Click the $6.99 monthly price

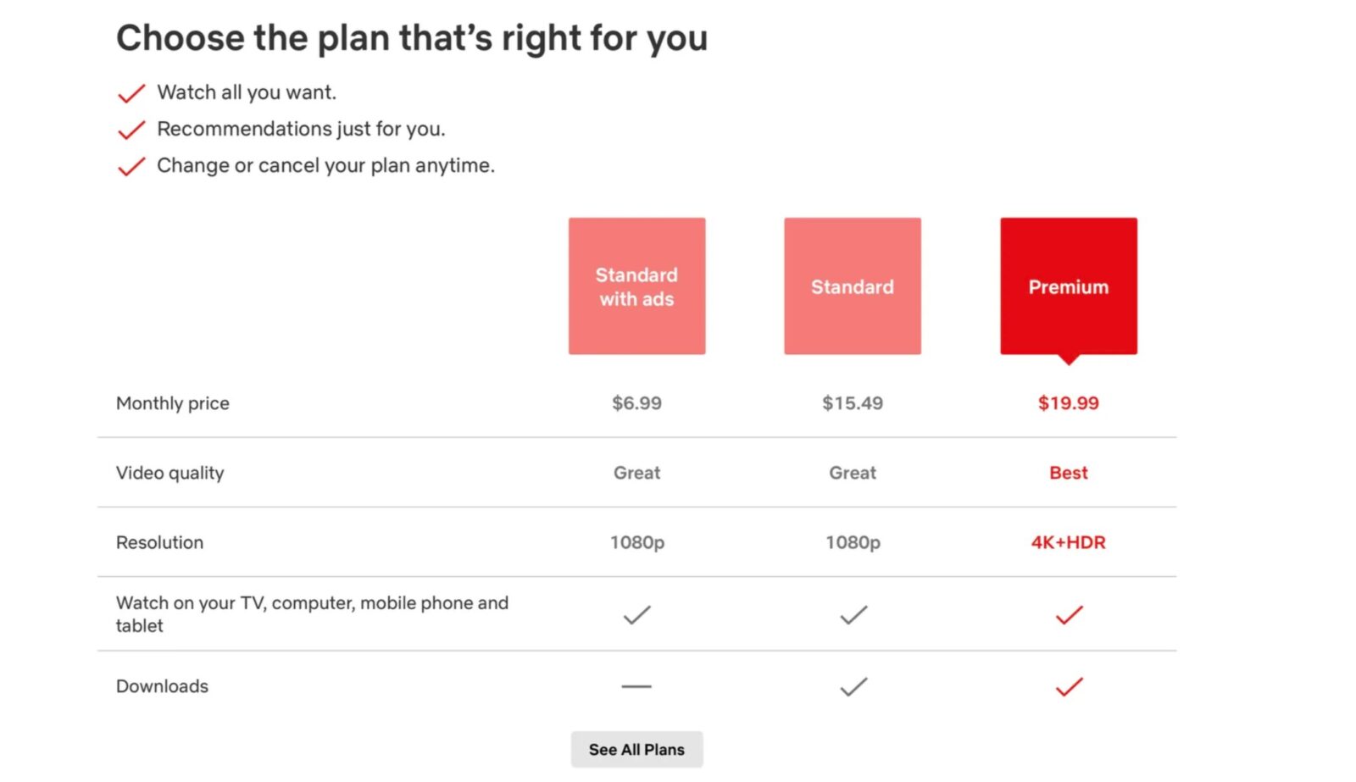[636, 403]
